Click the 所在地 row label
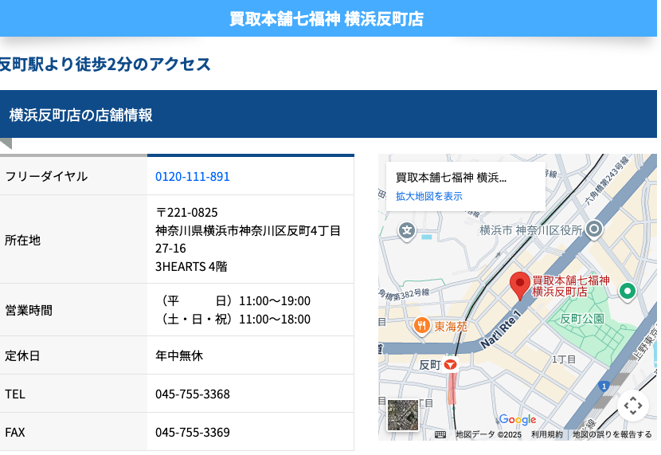661x455 pixels. tap(23, 240)
